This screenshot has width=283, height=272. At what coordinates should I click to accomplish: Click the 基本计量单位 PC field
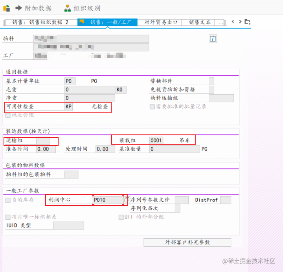coord(70,81)
